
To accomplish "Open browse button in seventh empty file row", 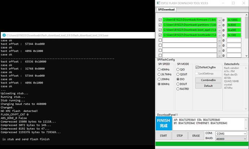I will coord(219,50).
